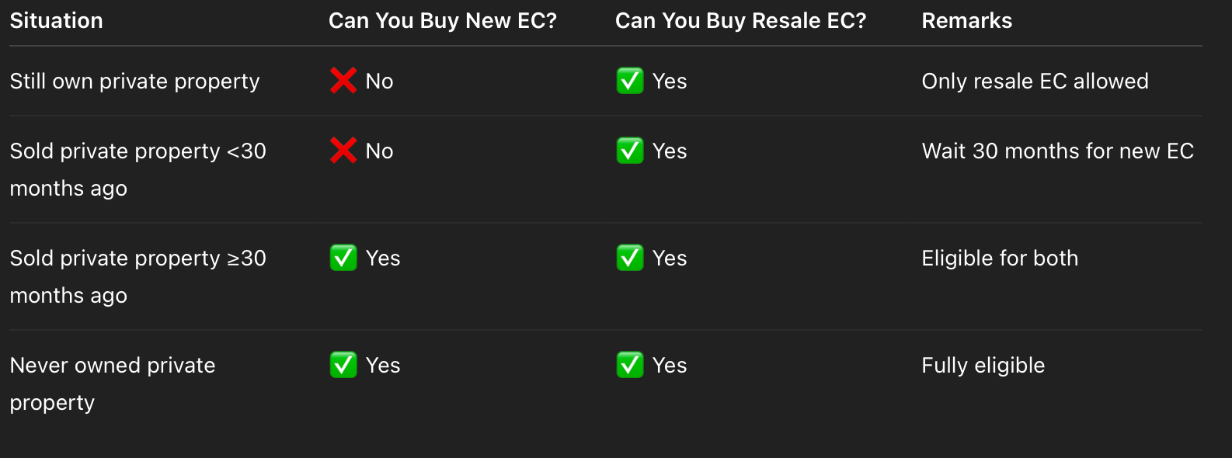Viewport: 1232px width, 458px height.
Task: Click the Resale EC green checkmark for 'Still own private property'
Action: (x=630, y=81)
